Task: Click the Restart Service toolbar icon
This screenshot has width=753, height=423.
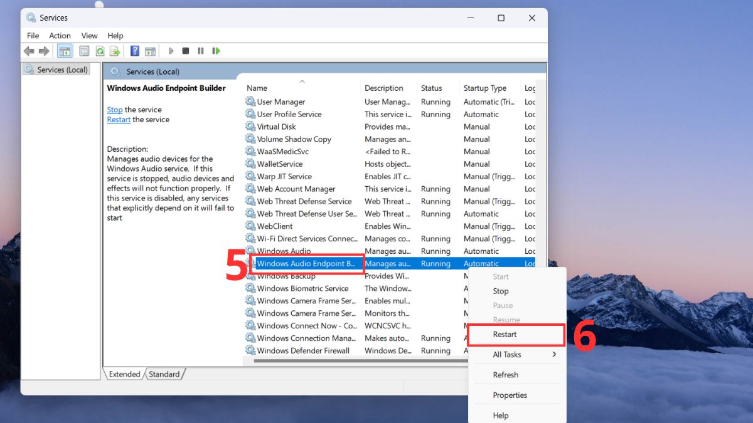Action: (216, 51)
